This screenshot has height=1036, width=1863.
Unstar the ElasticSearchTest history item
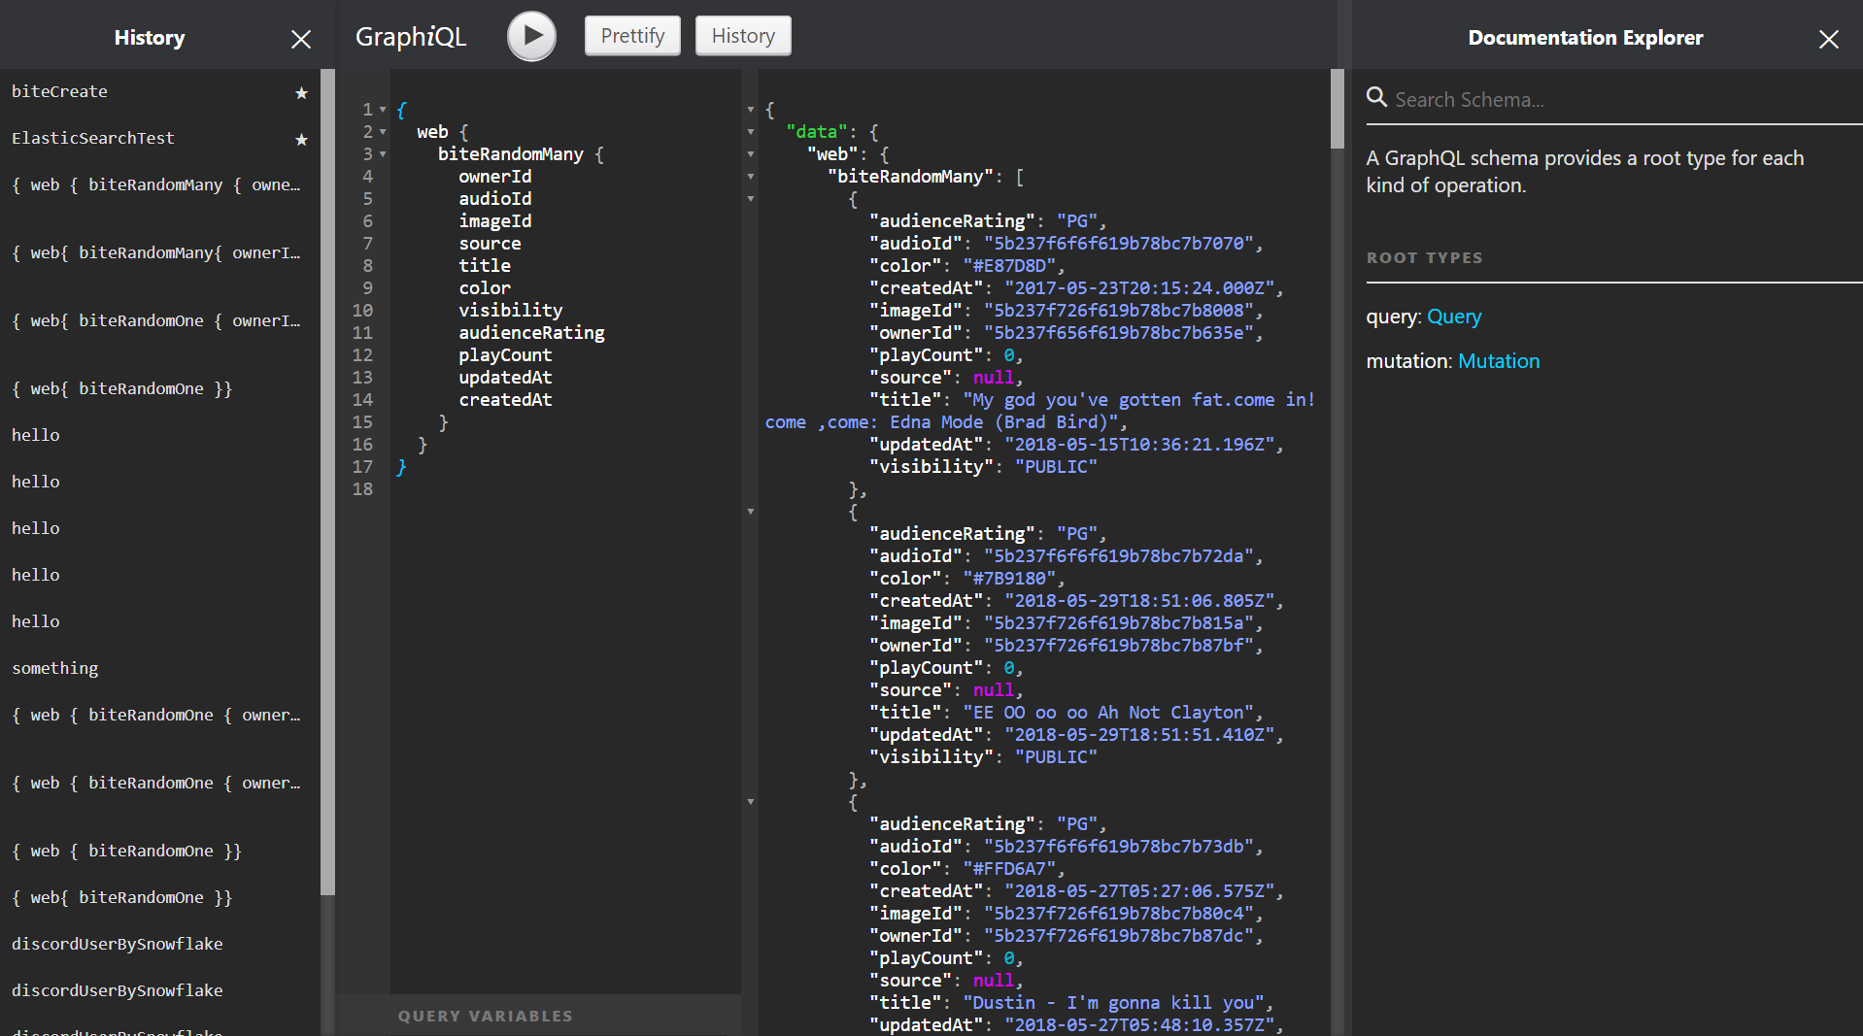[x=301, y=139]
